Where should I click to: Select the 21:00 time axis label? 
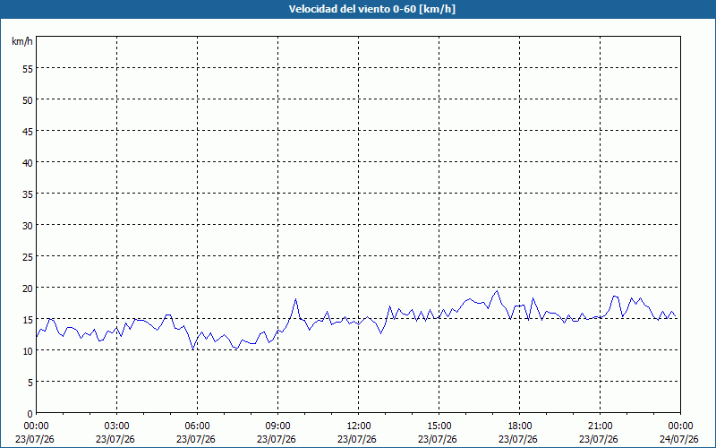pyautogui.click(x=600, y=426)
